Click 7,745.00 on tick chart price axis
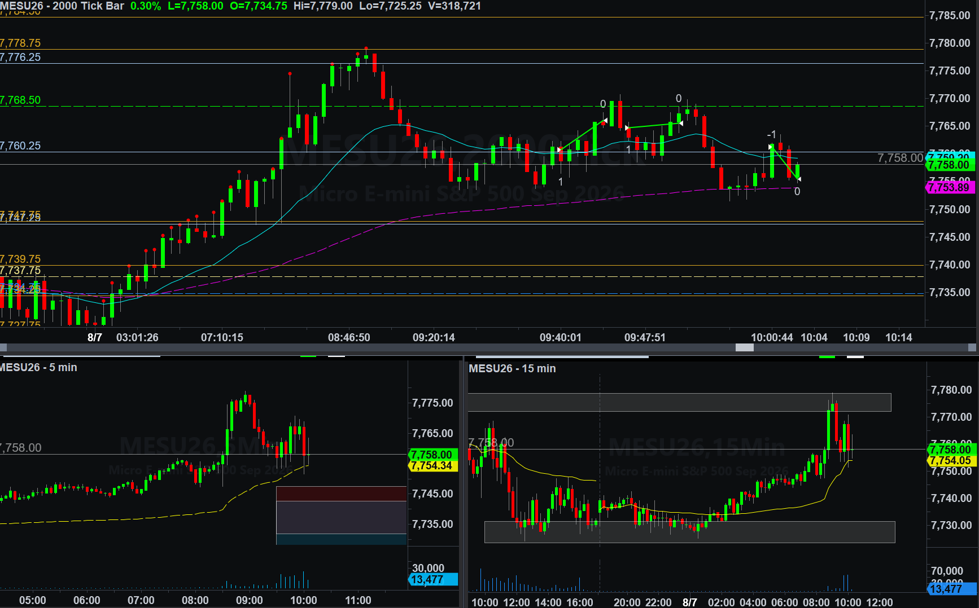 click(x=950, y=237)
